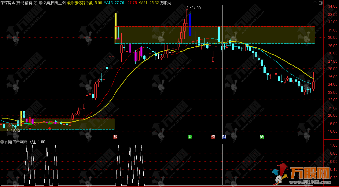Click the red '榜' event marker
The height and width of the screenshot is (187, 339).
pos(213,137)
